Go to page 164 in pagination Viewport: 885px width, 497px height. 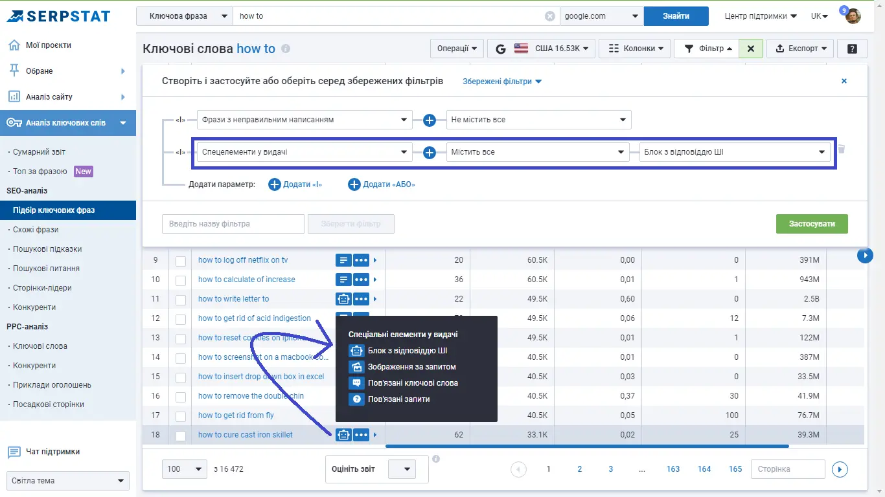tap(704, 469)
